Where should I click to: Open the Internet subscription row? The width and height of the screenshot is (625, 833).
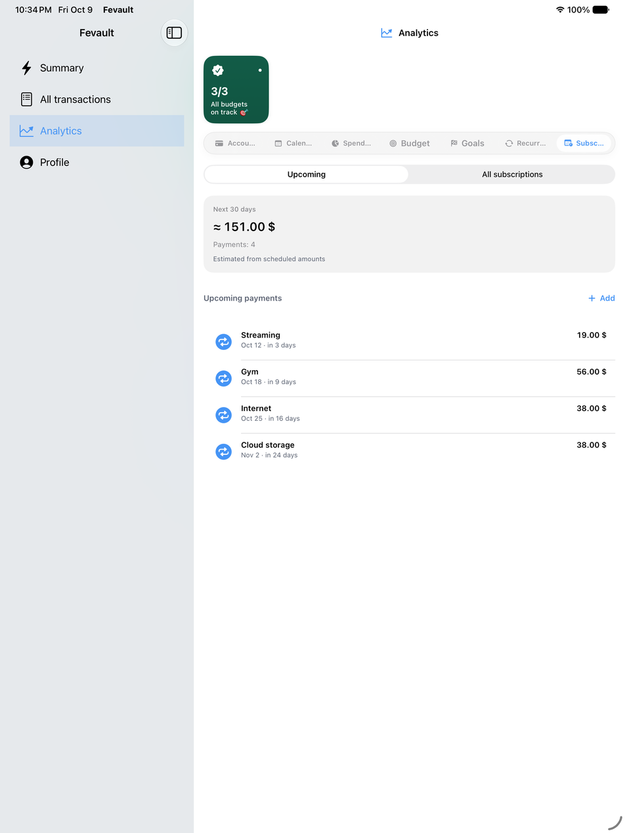410,415
